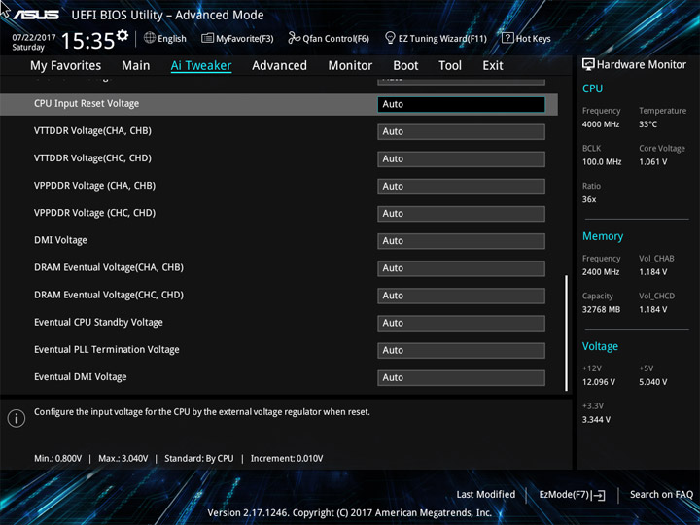Click the MyFavorite list icon

(207, 38)
